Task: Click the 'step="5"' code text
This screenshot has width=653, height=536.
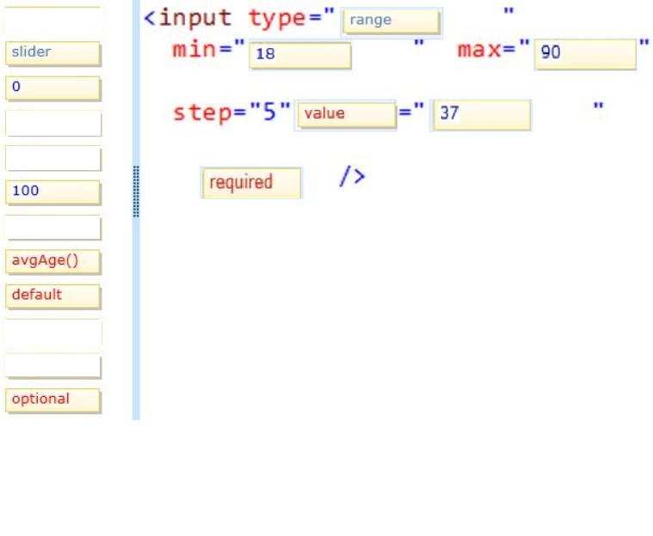Action: 231,113
